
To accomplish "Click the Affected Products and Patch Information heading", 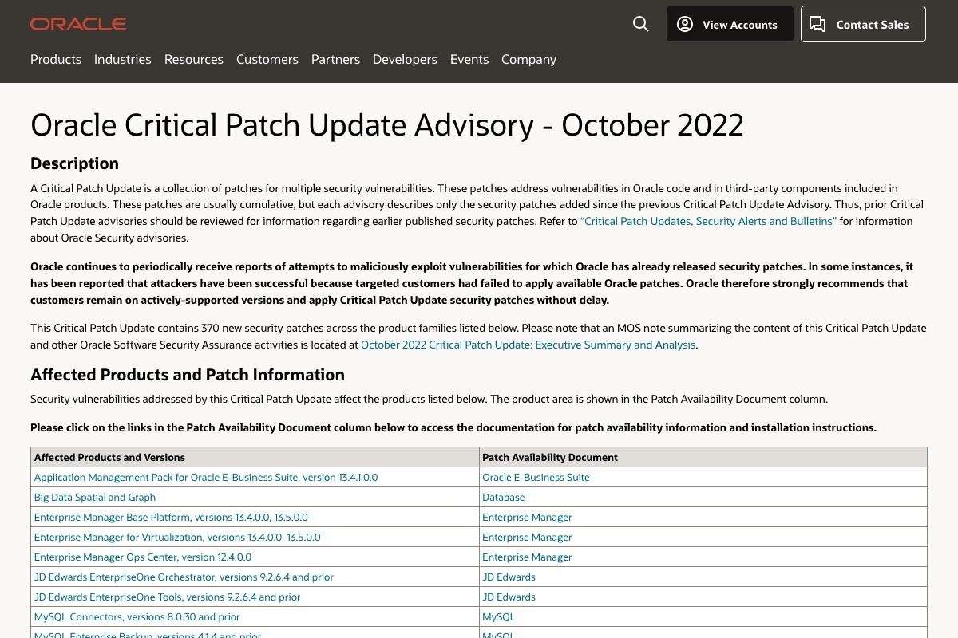I will (188, 375).
